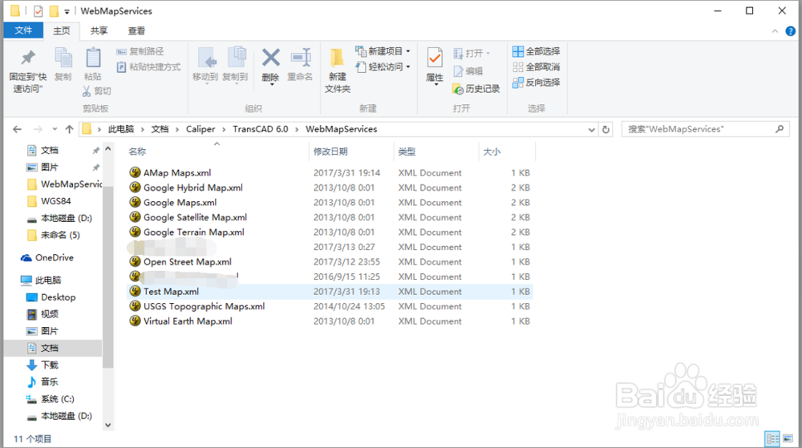
Task: Open WGS84 folder in navigation pane
Action: pos(55,200)
